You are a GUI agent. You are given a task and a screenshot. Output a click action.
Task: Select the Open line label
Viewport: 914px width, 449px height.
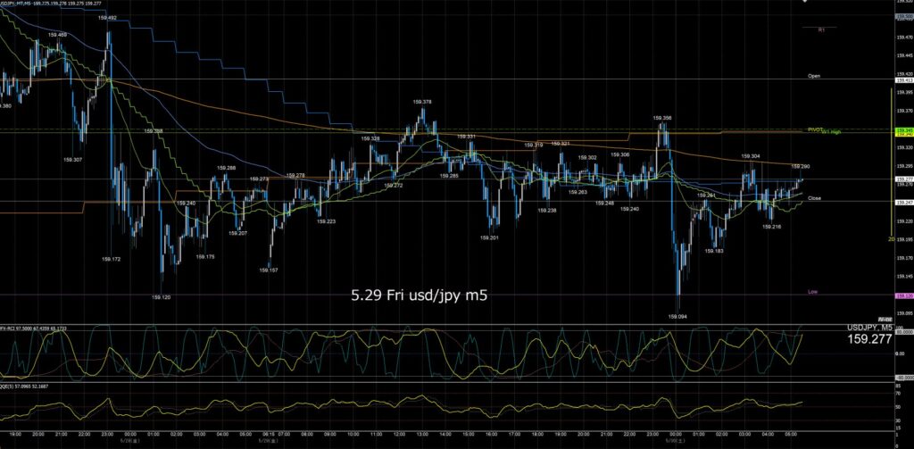pyautogui.click(x=814, y=77)
